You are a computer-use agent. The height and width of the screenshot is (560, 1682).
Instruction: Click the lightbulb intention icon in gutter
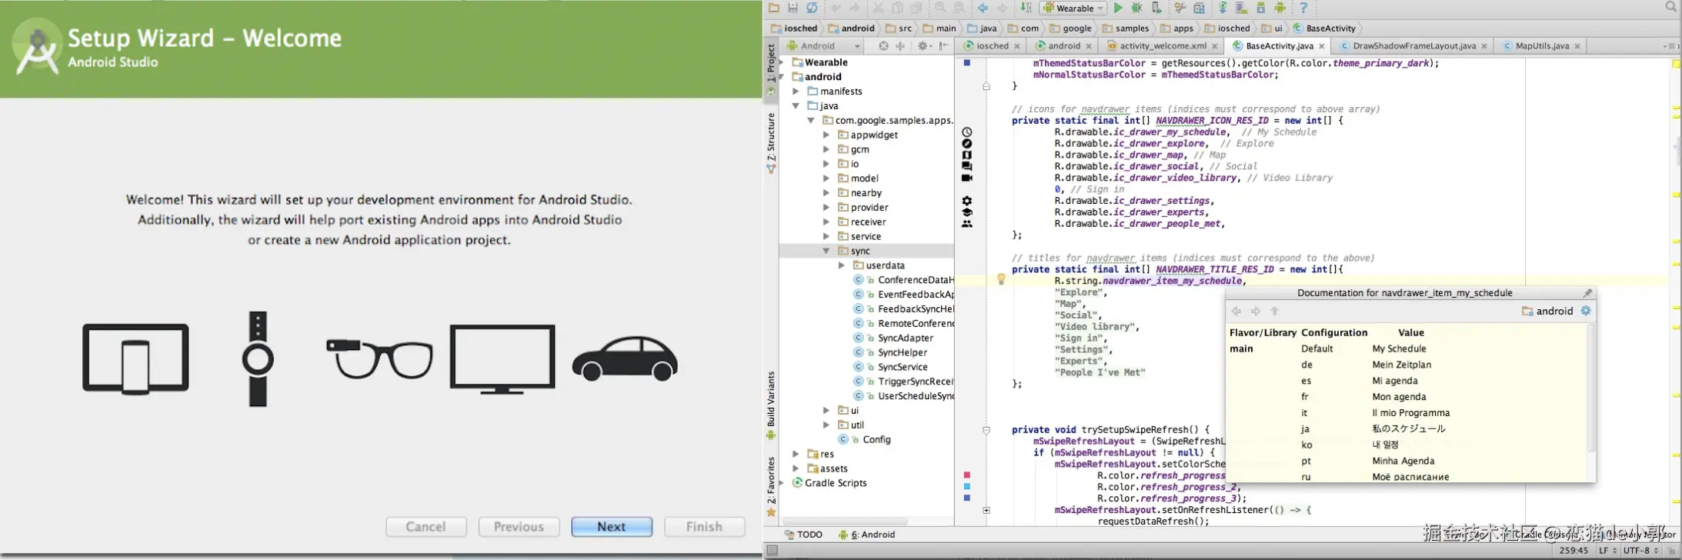(1001, 279)
